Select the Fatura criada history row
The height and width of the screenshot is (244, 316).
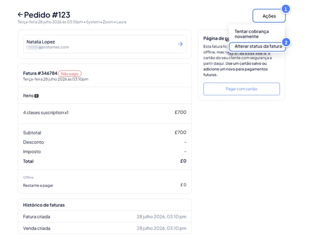pos(105,217)
